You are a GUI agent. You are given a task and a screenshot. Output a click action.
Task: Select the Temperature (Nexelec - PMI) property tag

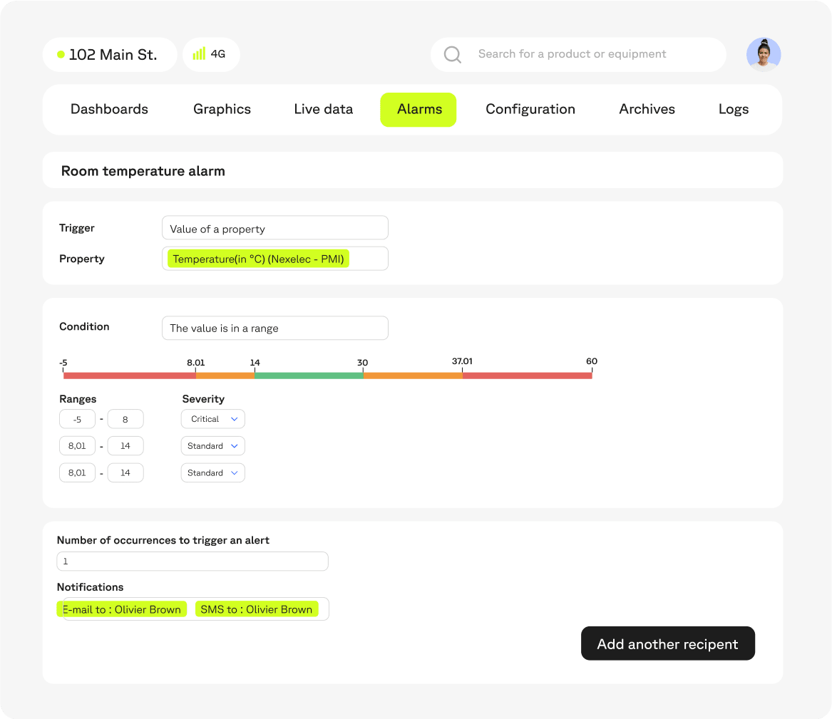click(x=258, y=259)
